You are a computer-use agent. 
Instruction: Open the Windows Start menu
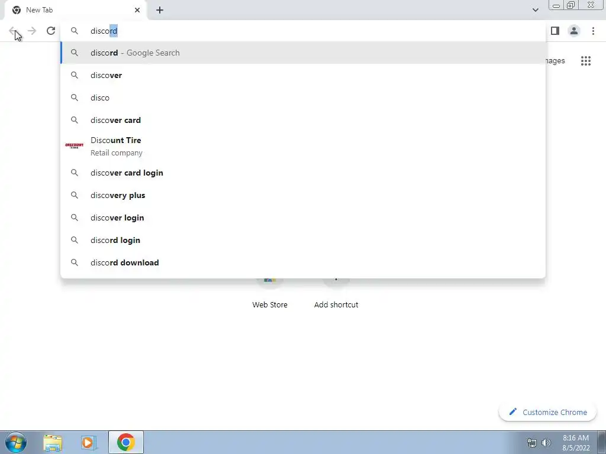pos(16,442)
